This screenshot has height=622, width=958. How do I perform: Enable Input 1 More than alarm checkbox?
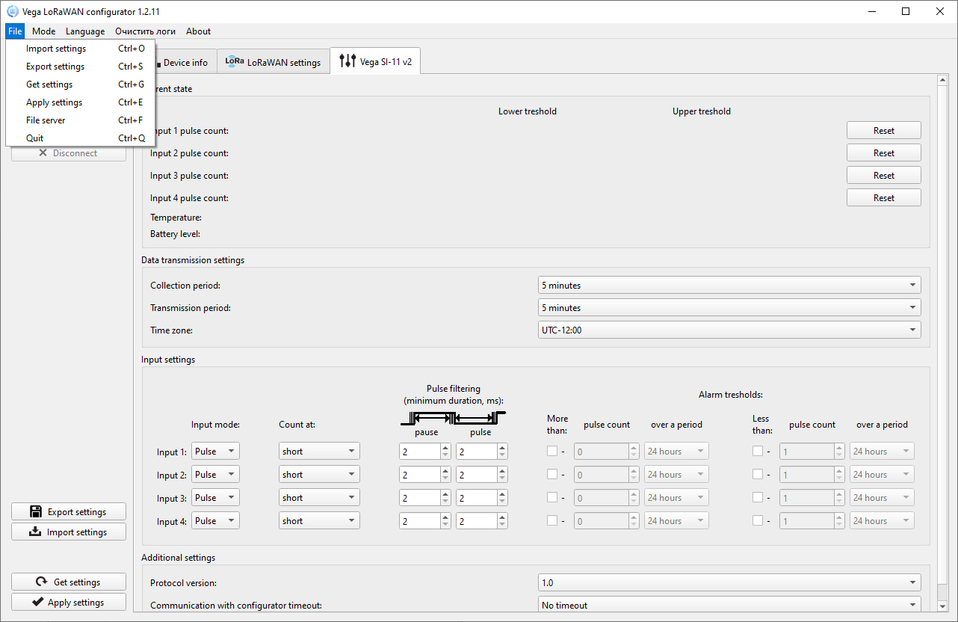552,452
